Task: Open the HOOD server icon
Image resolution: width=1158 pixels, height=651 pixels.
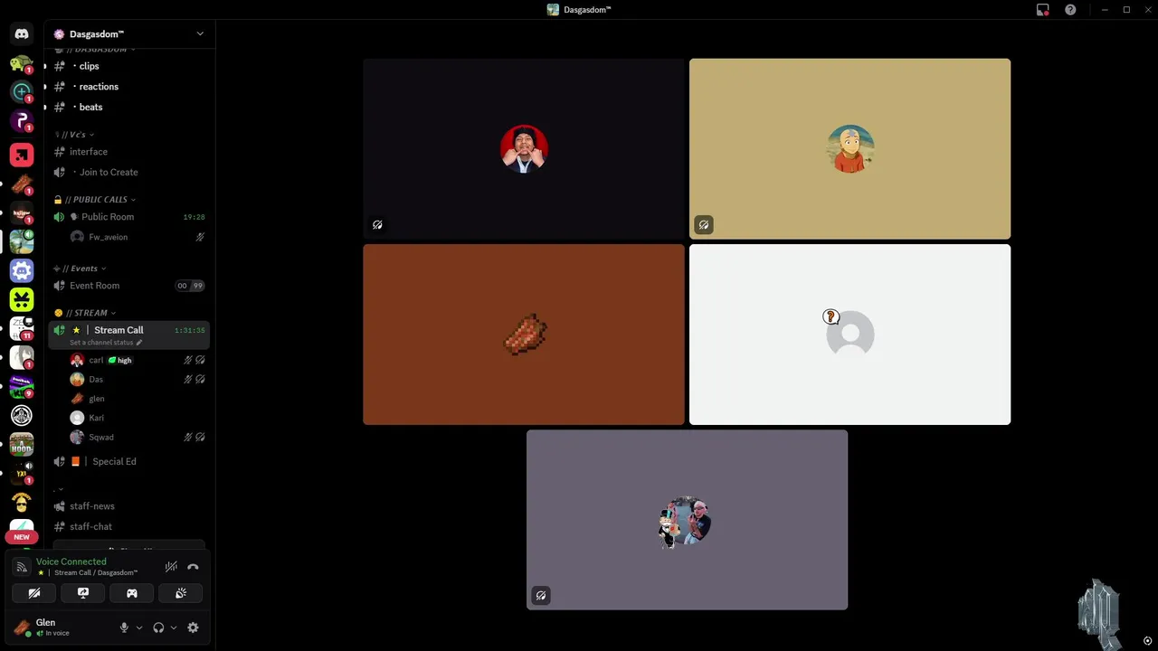Action: point(22,444)
